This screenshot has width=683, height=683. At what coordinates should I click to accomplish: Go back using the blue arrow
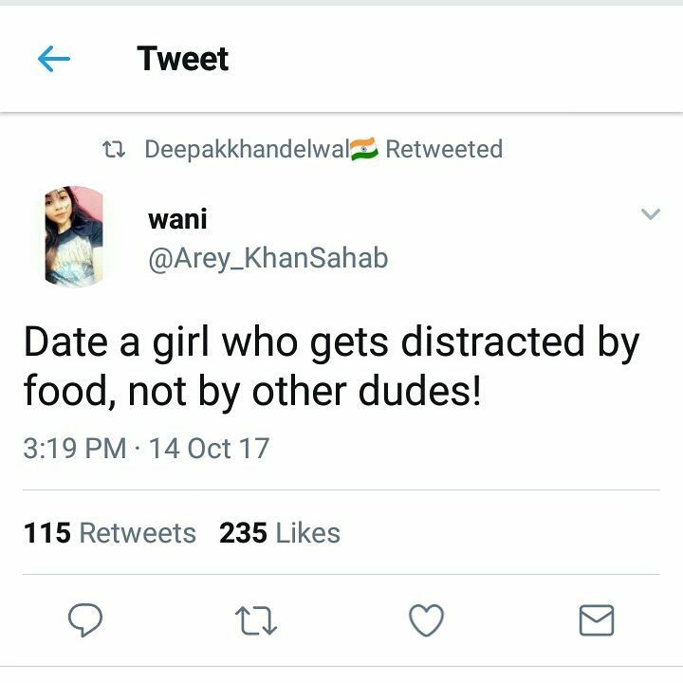coord(54,59)
